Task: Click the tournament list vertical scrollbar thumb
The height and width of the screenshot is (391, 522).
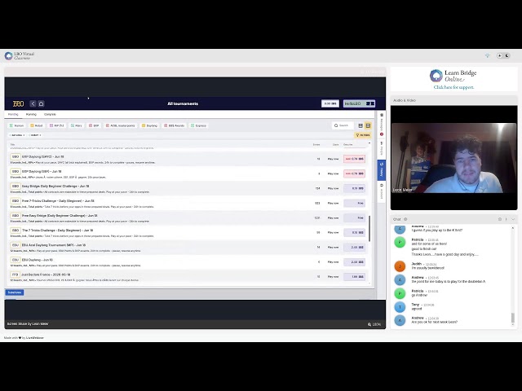Action: pyautogui.click(x=369, y=228)
